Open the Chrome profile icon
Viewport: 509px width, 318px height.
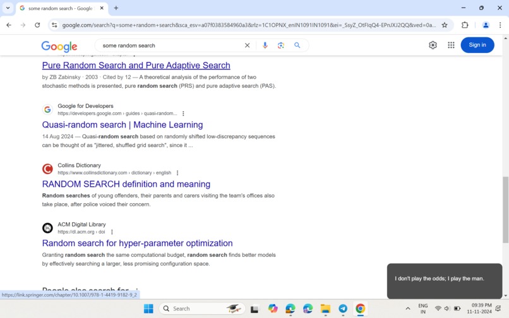[x=486, y=25]
